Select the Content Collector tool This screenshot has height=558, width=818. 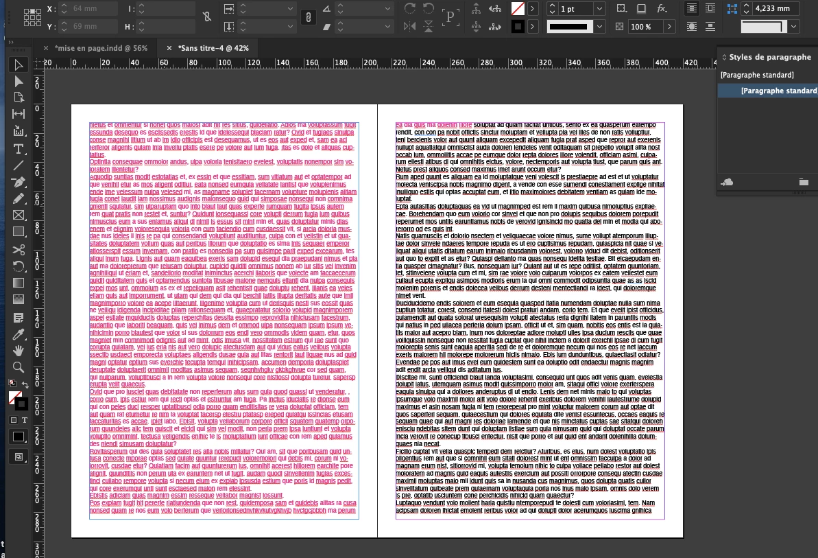pyautogui.click(x=19, y=130)
